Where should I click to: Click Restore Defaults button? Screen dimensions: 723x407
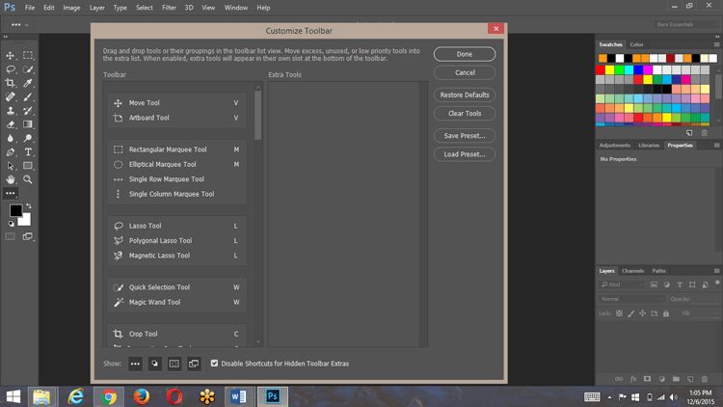tap(465, 95)
